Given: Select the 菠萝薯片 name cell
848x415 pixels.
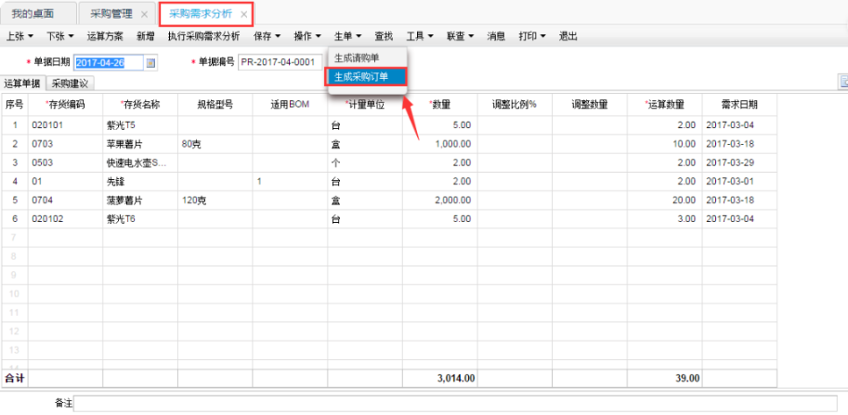Looking at the screenshot, I should [140, 201].
